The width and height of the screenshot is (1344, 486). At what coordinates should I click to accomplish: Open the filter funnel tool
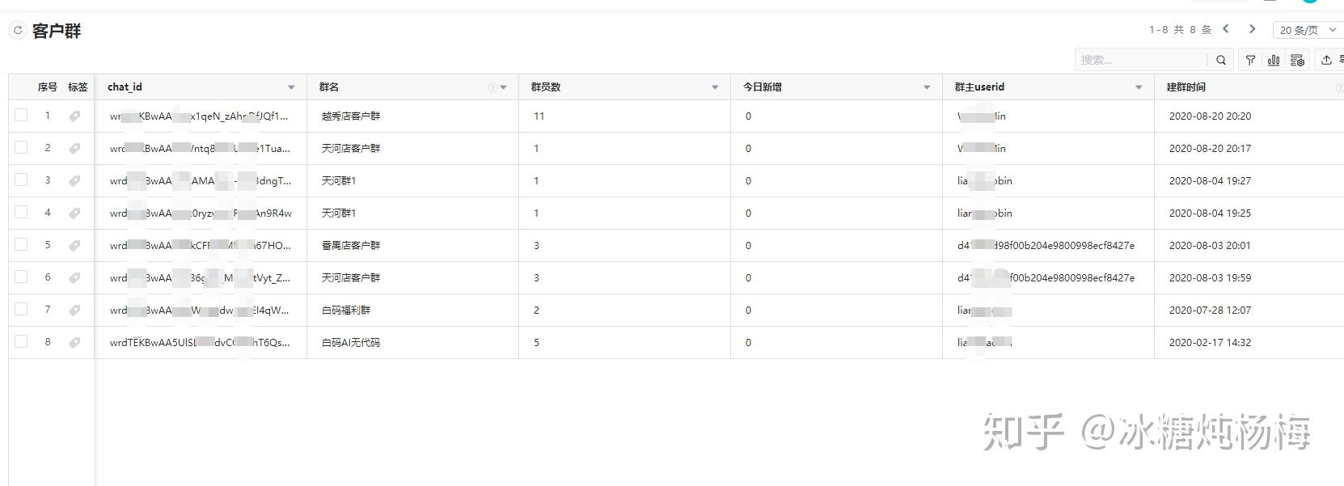coord(1250,60)
